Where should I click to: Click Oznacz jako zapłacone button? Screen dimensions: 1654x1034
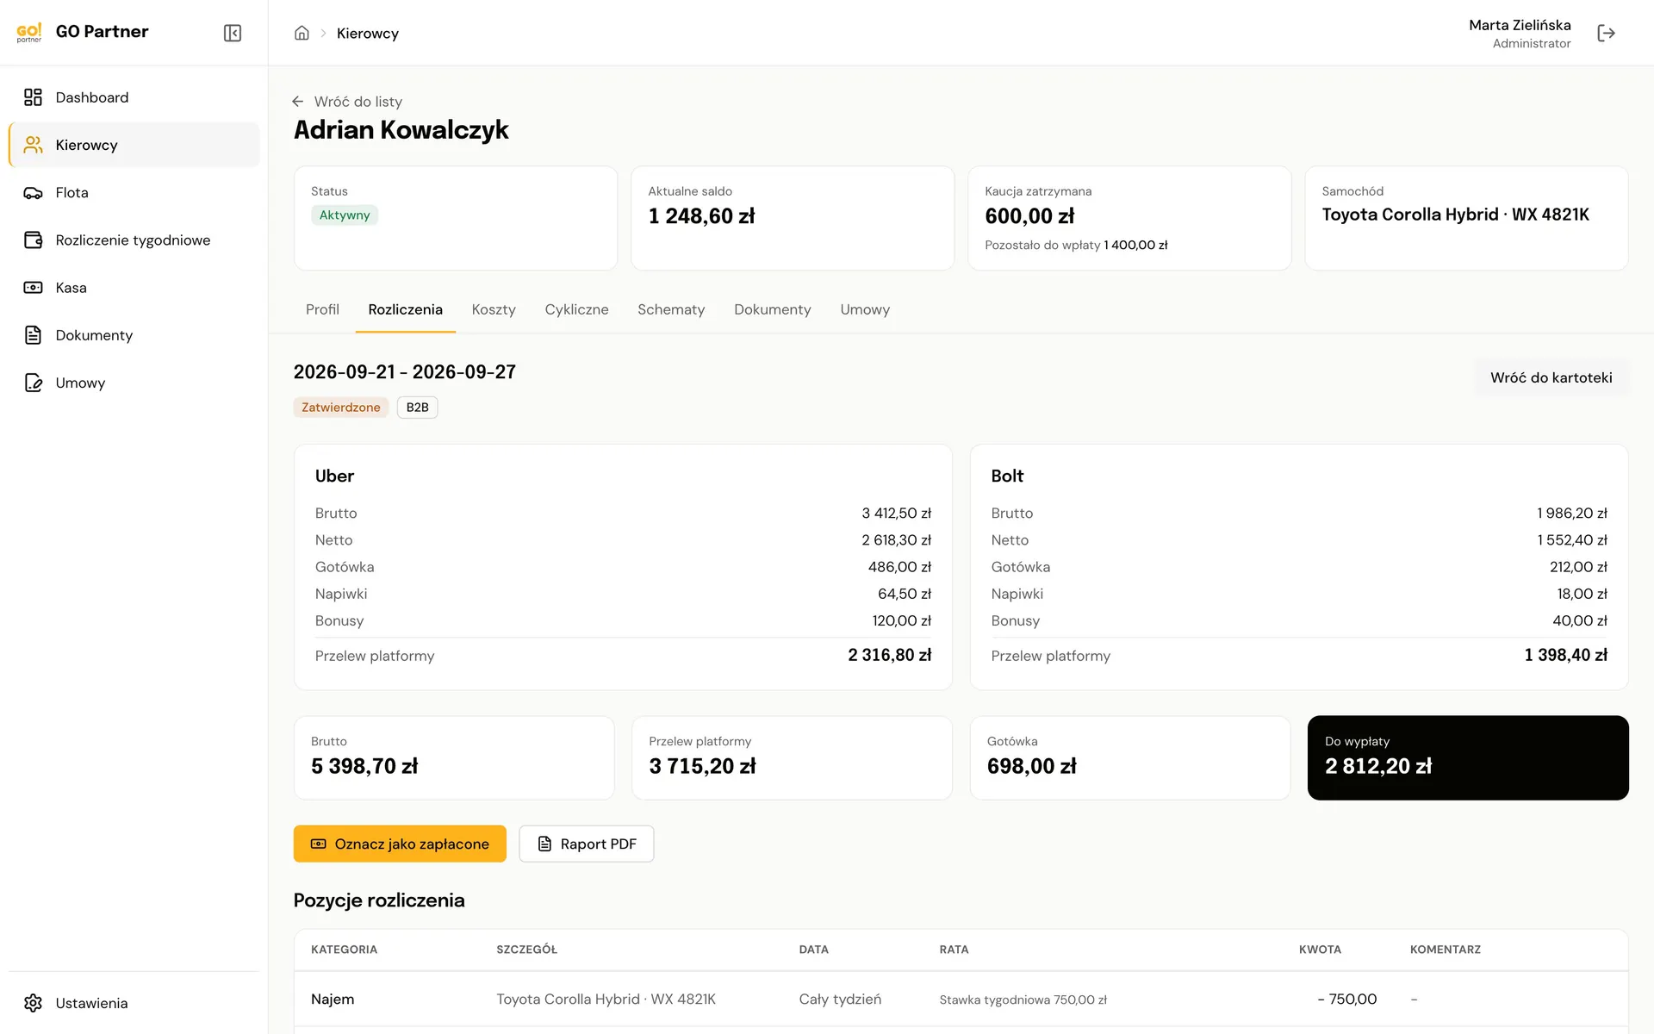400,844
